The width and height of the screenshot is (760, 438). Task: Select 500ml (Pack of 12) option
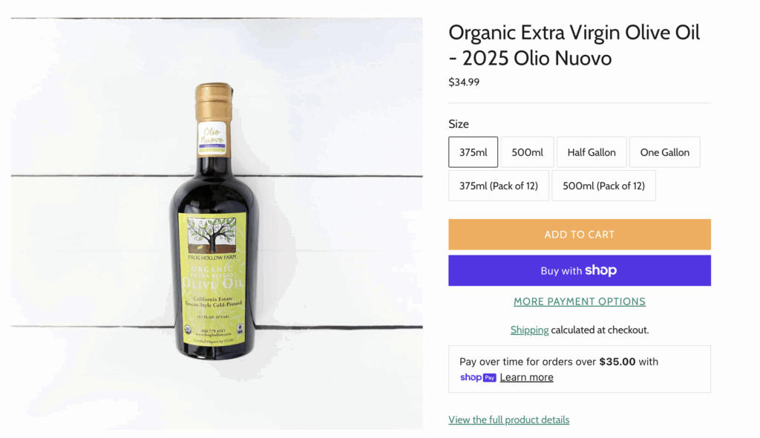coord(603,186)
